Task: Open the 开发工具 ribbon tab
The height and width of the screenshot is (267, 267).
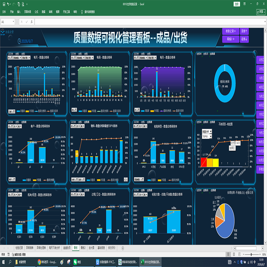Action: [66, 12]
